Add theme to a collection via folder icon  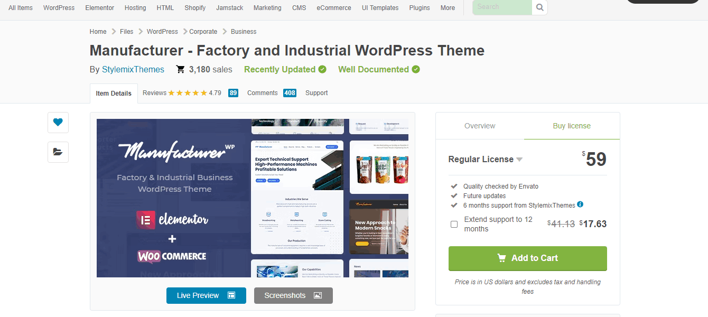pyautogui.click(x=58, y=152)
